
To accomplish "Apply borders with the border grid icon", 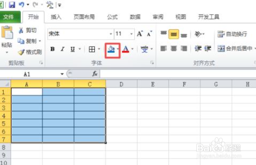I will point(92,49).
